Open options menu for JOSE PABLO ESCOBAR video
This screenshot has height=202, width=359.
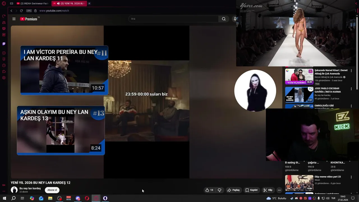(x=351, y=89)
